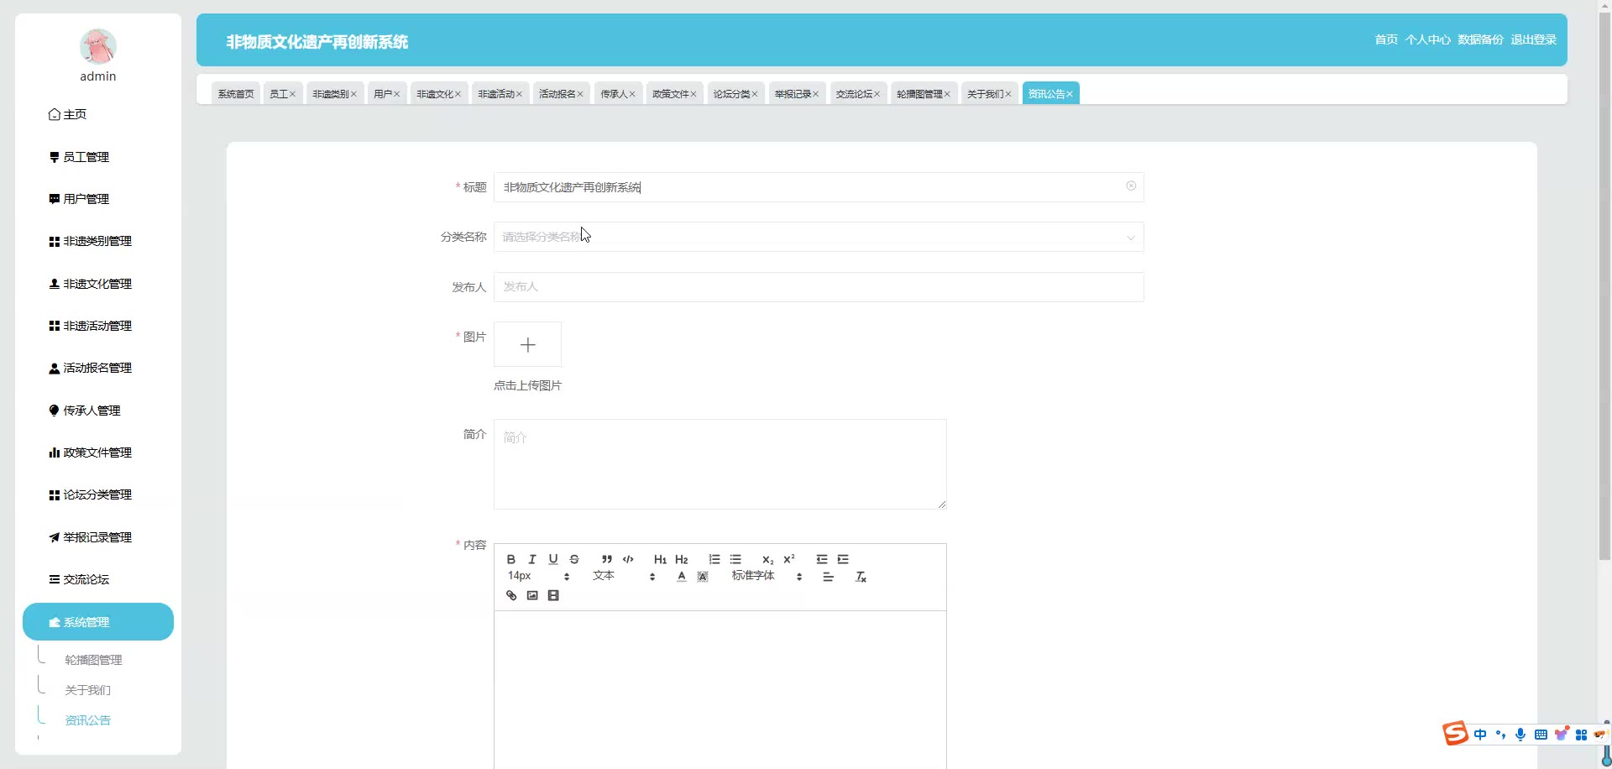Insert a code block
1612x769 pixels.
[x=628, y=559]
